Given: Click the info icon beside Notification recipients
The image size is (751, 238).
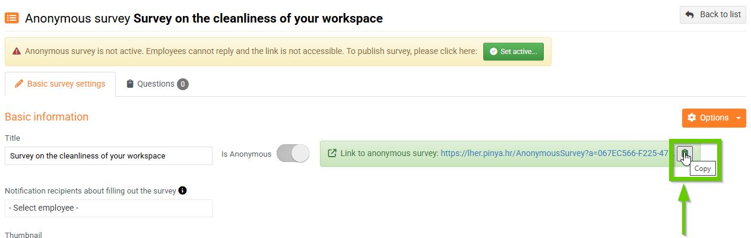Looking at the screenshot, I should click(x=182, y=191).
